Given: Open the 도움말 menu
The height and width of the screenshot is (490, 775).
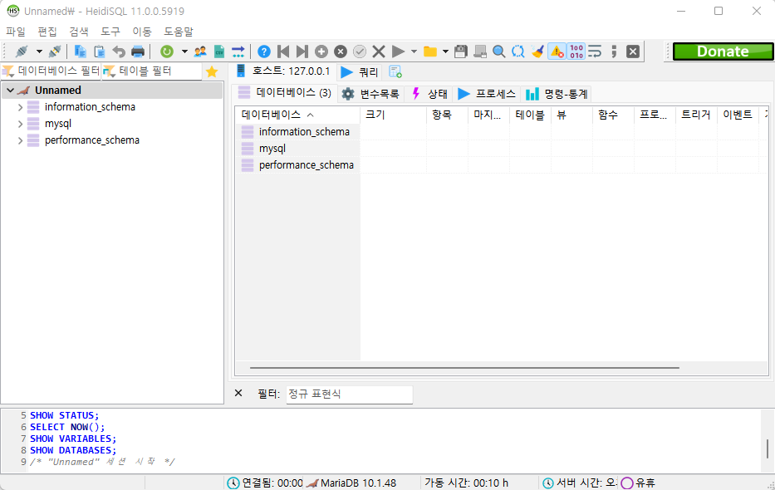Looking at the screenshot, I should click(x=179, y=32).
